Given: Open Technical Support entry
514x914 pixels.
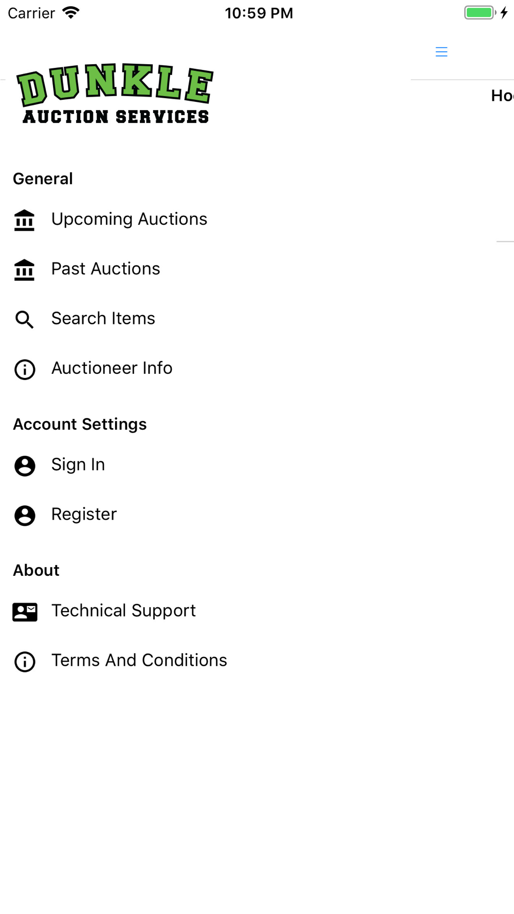Looking at the screenshot, I should tap(123, 611).
